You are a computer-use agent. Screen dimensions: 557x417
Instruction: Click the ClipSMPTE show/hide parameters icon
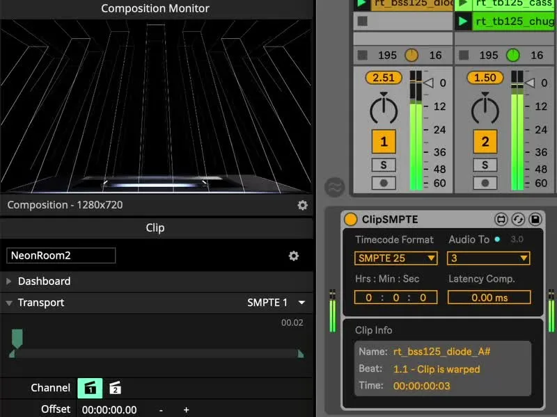pyautogui.click(x=501, y=219)
